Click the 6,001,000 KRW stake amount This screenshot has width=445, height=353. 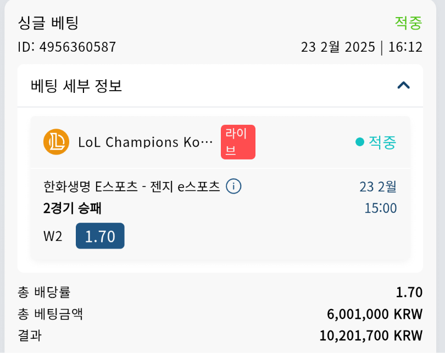pos(374,315)
